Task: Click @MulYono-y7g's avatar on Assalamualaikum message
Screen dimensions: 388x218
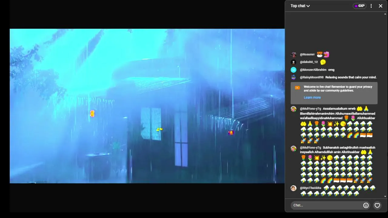Action: [293, 109]
